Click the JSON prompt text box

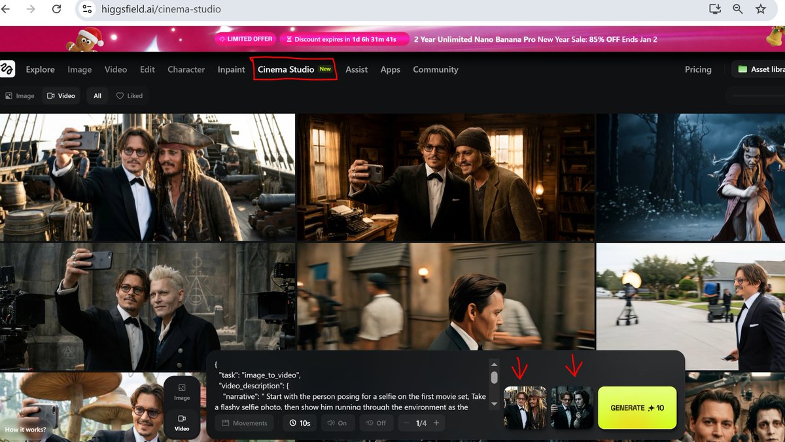click(x=350, y=386)
